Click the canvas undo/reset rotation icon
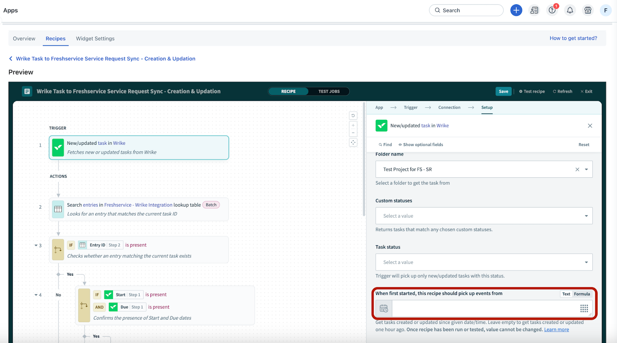617x343 pixels. [x=353, y=115]
